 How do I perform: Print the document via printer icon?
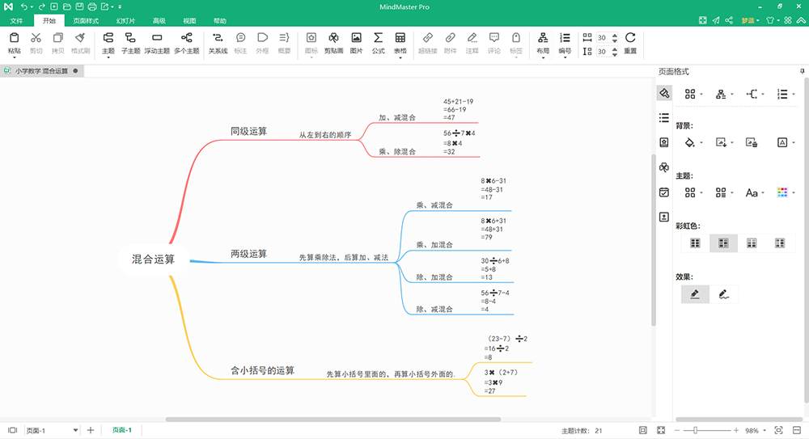(92, 6)
